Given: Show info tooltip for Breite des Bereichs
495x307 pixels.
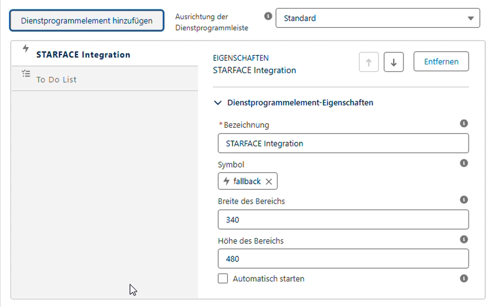Looking at the screenshot, I should pyautogui.click(x=464, y=200).
